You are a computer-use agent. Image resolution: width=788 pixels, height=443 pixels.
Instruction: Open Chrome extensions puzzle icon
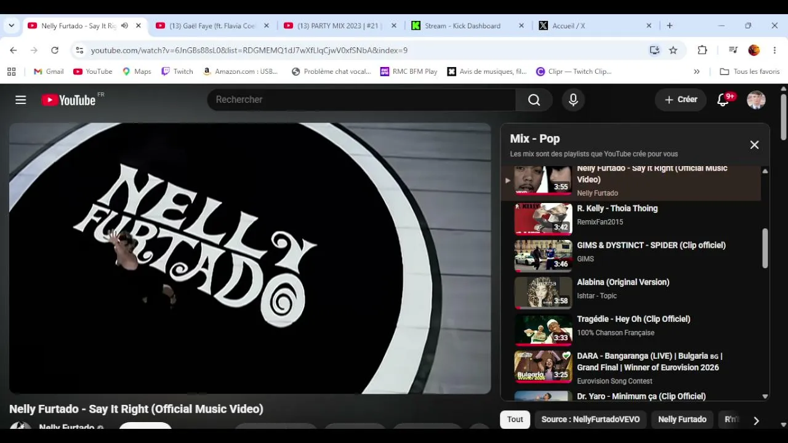tap(702, 50)
